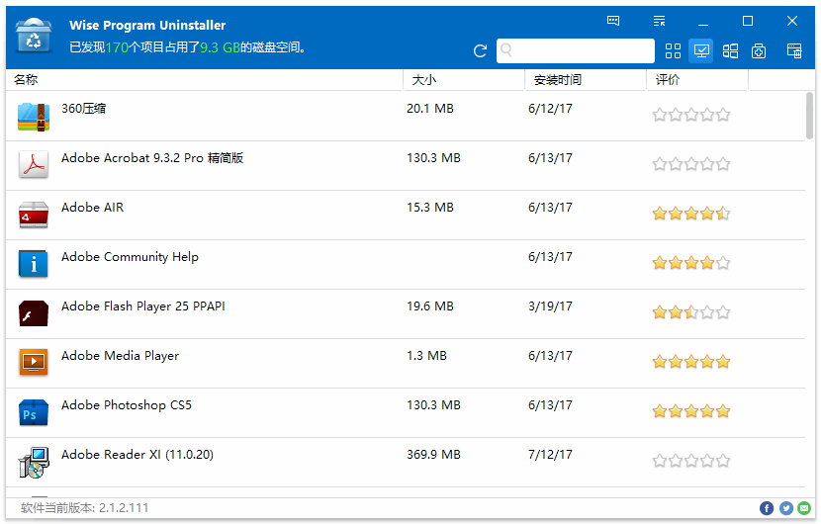Rate 360压缩 five stars

pyautogui.click(x=723, y=115)
